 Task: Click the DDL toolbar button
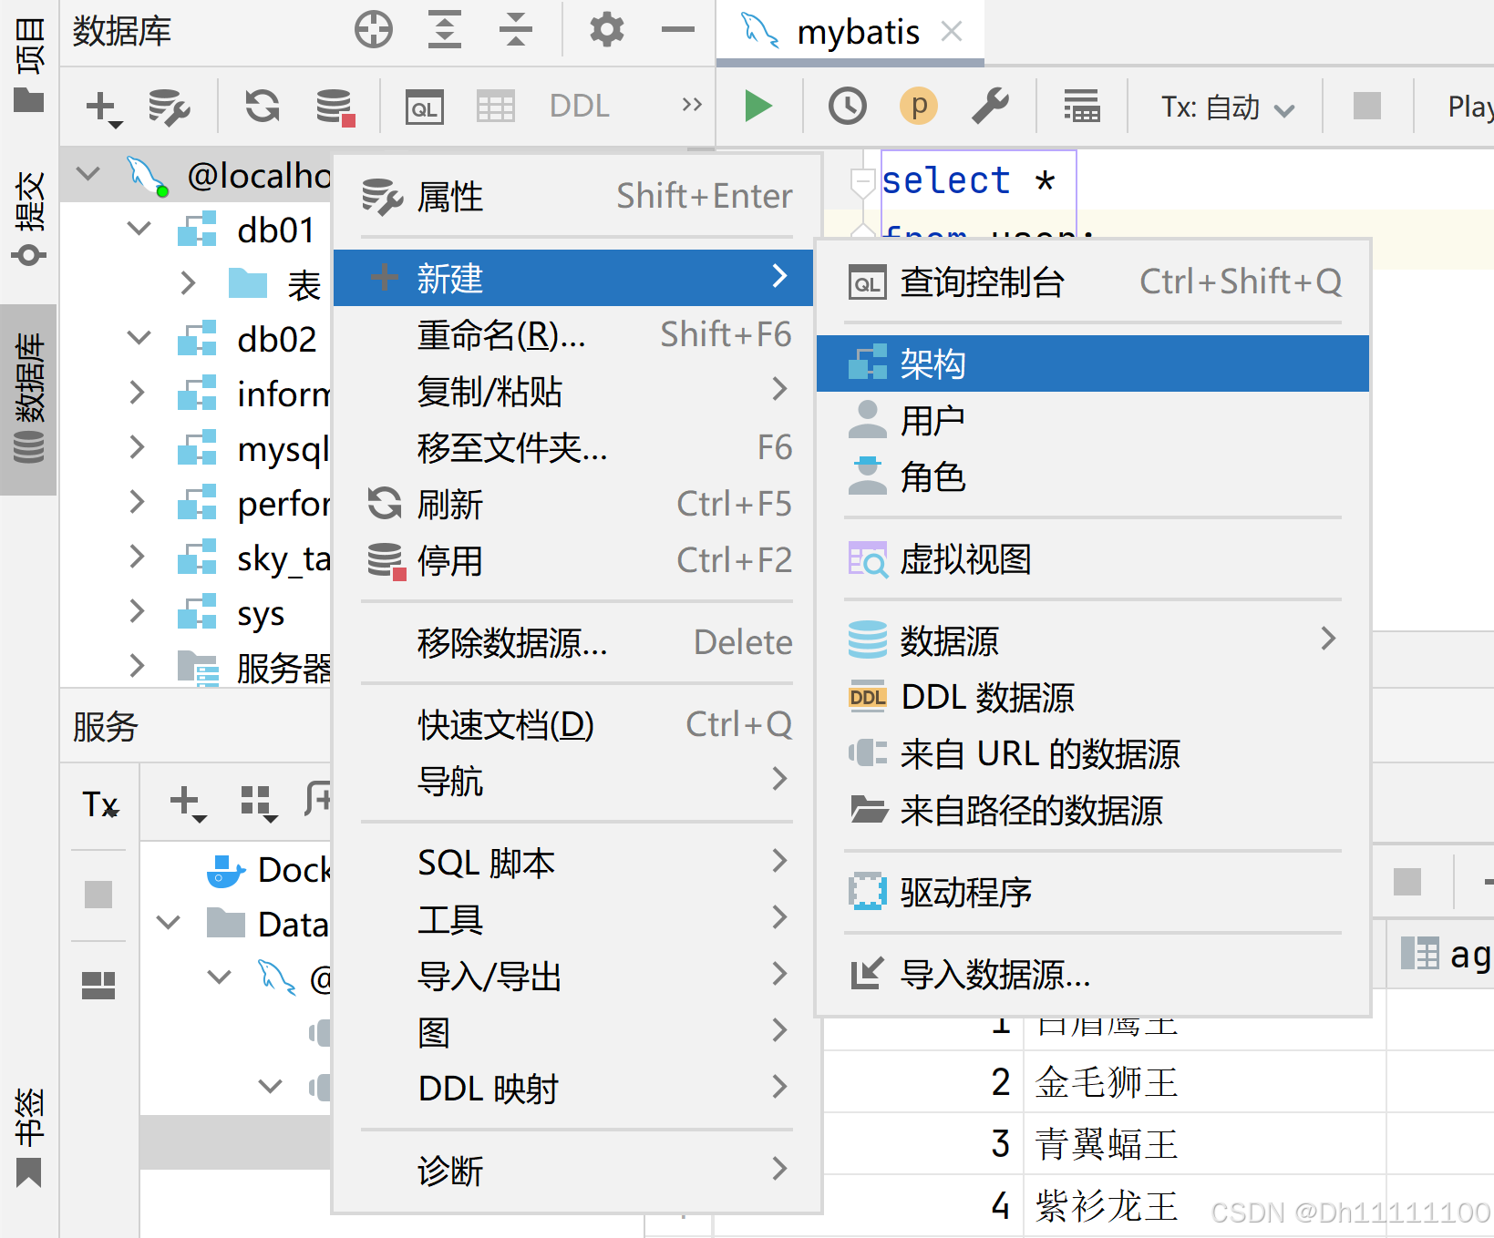coord(580,107)
